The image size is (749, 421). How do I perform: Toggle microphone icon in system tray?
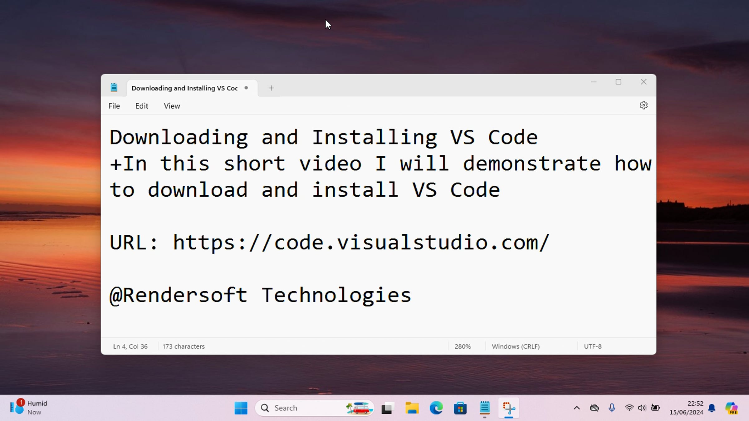pyautogui.click(x=612, y=408)
